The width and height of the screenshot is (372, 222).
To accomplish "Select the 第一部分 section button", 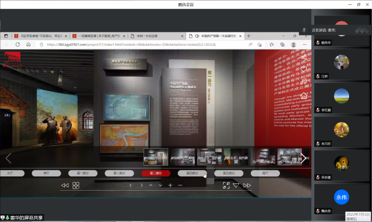I will [x=83, y=173].
